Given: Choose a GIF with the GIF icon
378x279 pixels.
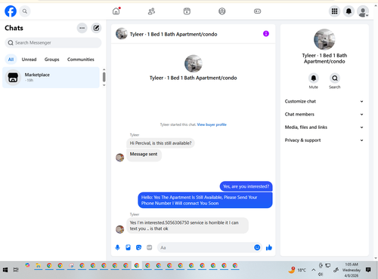Looking at the screenshot, I should 150,247.
